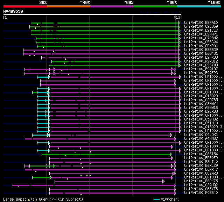224x202 pixels.
Task: Select the UniRef100_C5X9A4 label
Action: click(x=201, y=46)
